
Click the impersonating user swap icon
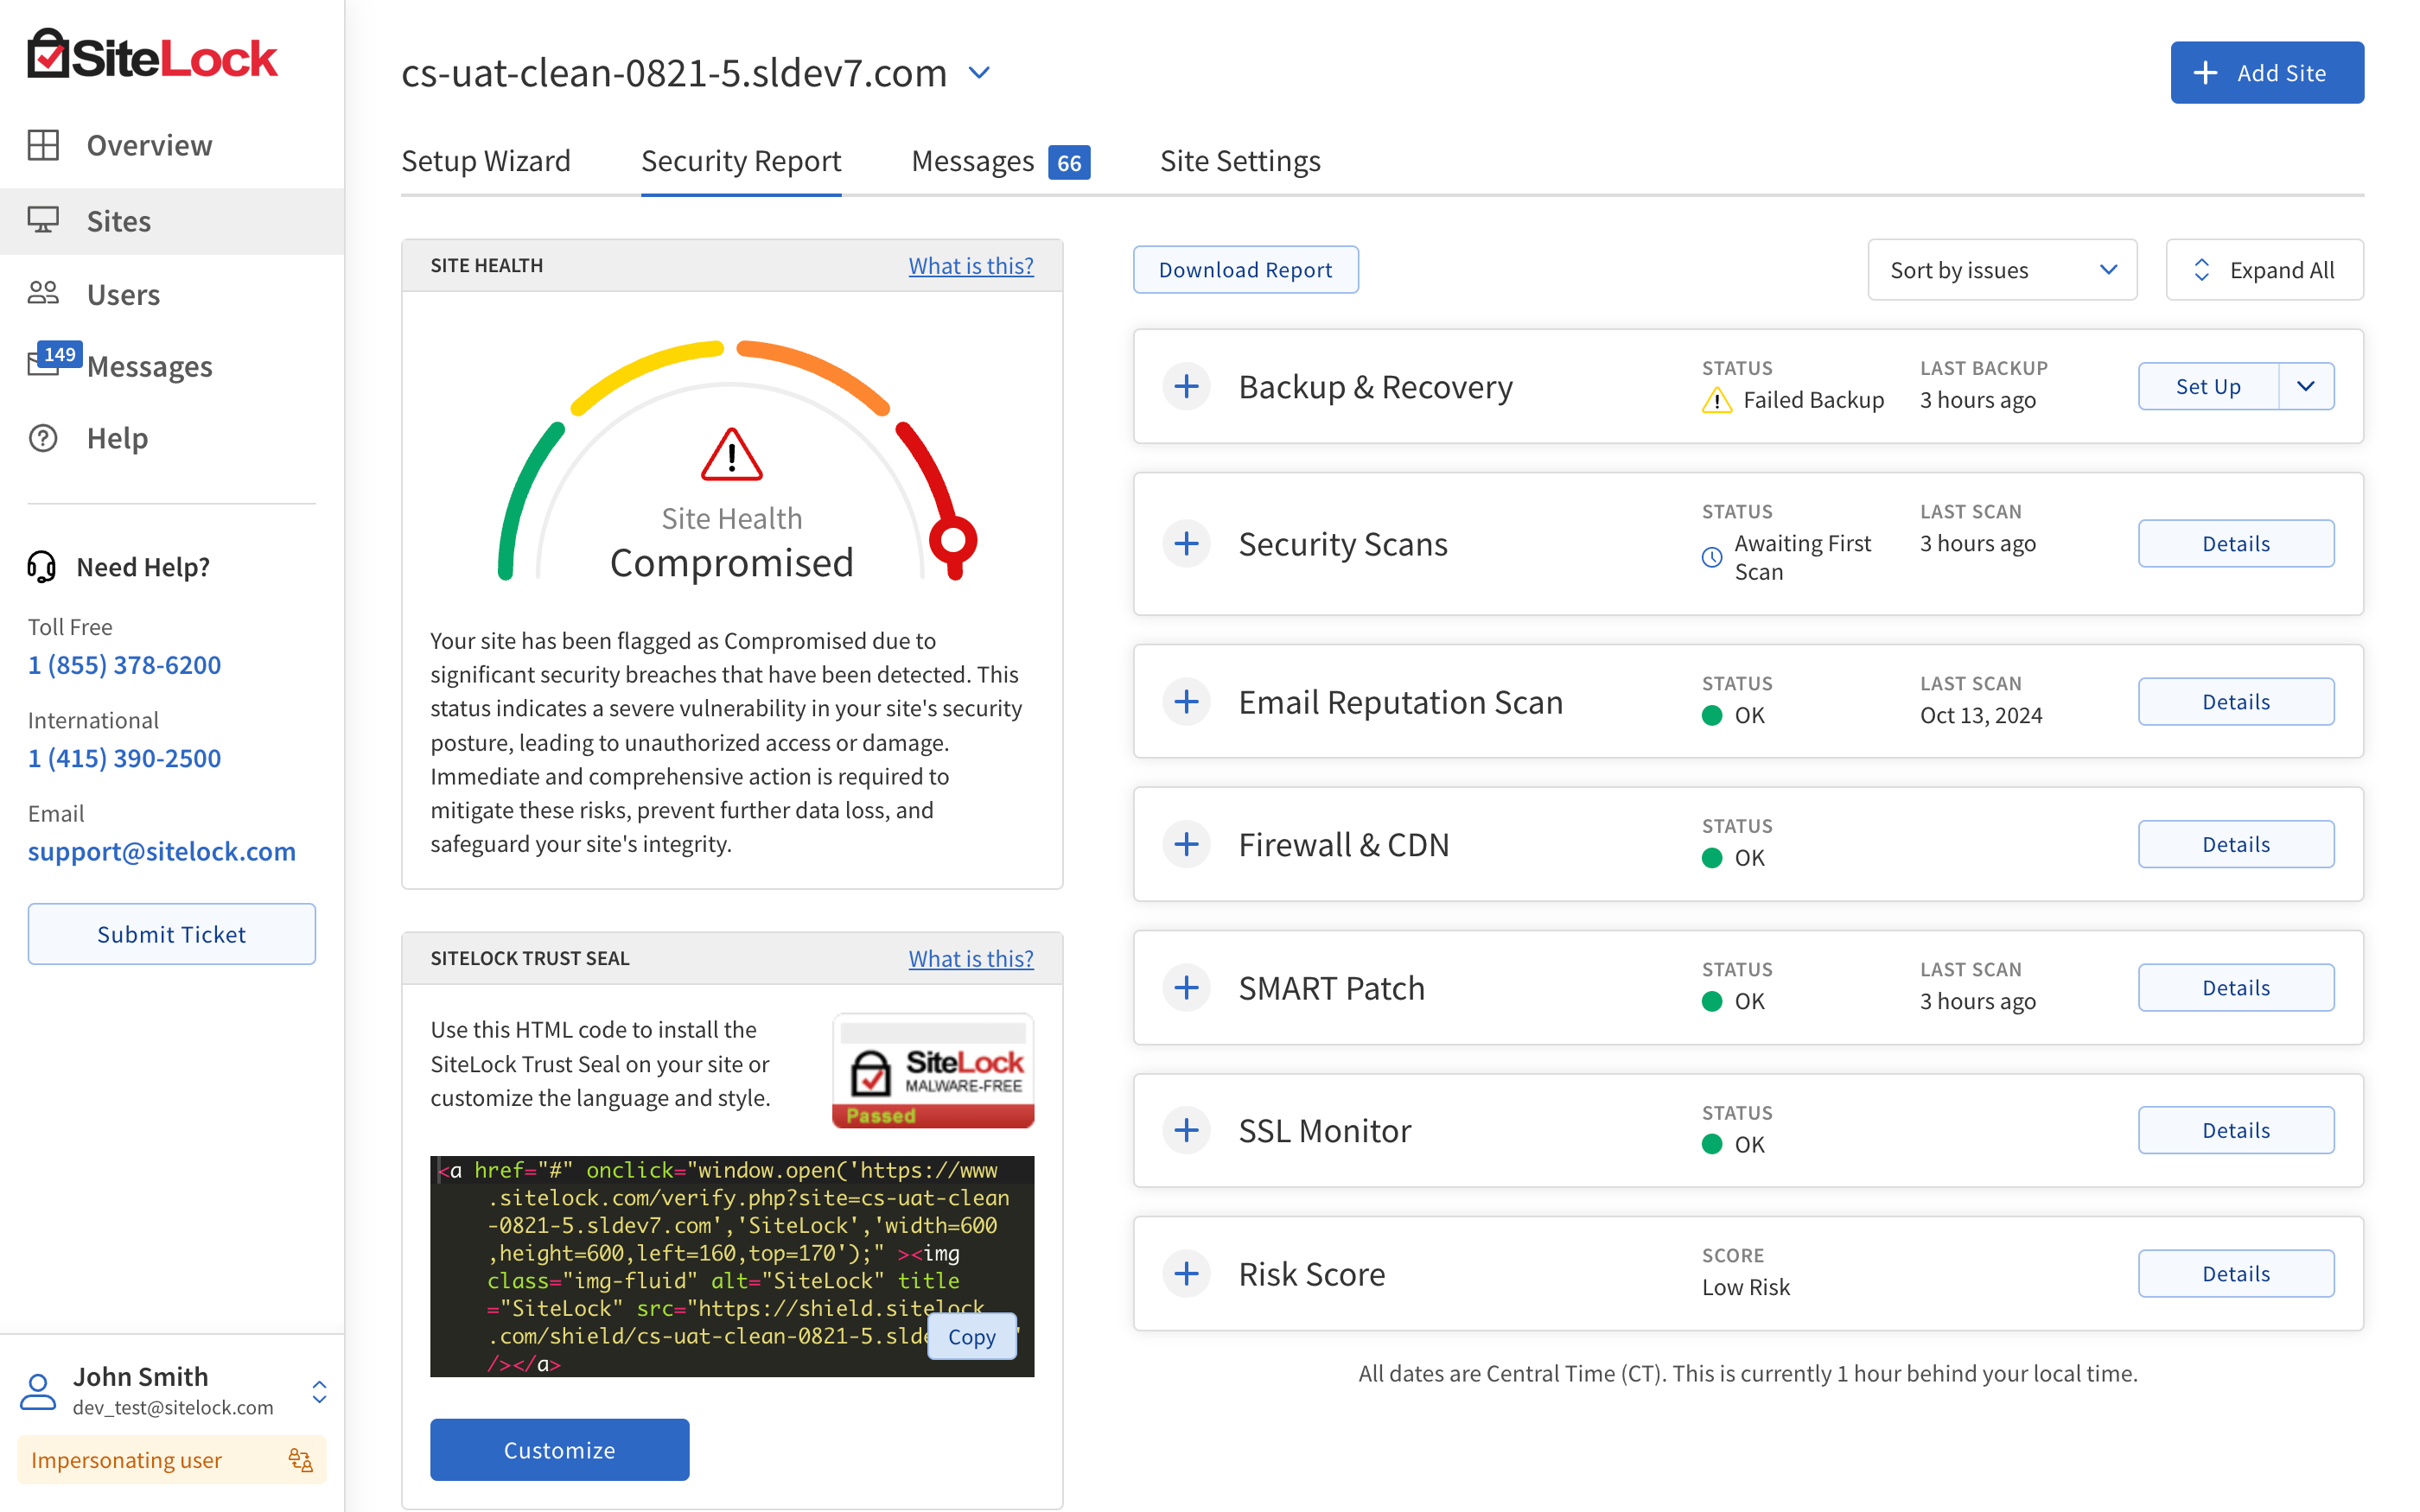[300, 1460]
